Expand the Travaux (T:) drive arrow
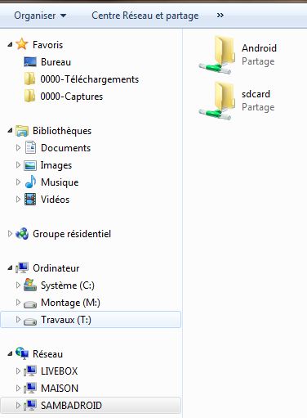Image resolution: width=307 pixels, height=418 pixels. (18, 320)
